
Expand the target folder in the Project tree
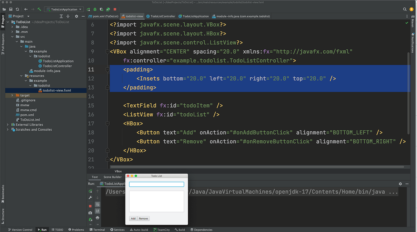pos(12,95)
